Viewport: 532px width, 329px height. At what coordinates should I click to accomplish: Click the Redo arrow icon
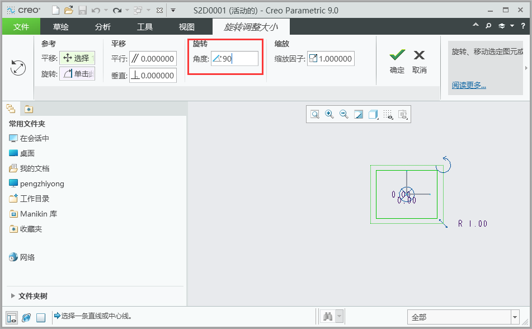pos(117,11)
